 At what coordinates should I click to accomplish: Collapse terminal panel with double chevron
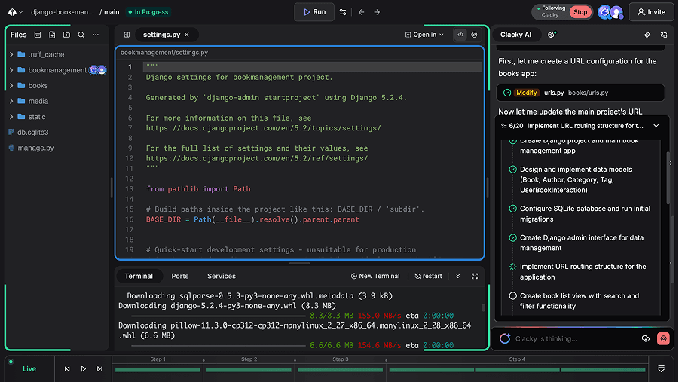tap(457, 276)
